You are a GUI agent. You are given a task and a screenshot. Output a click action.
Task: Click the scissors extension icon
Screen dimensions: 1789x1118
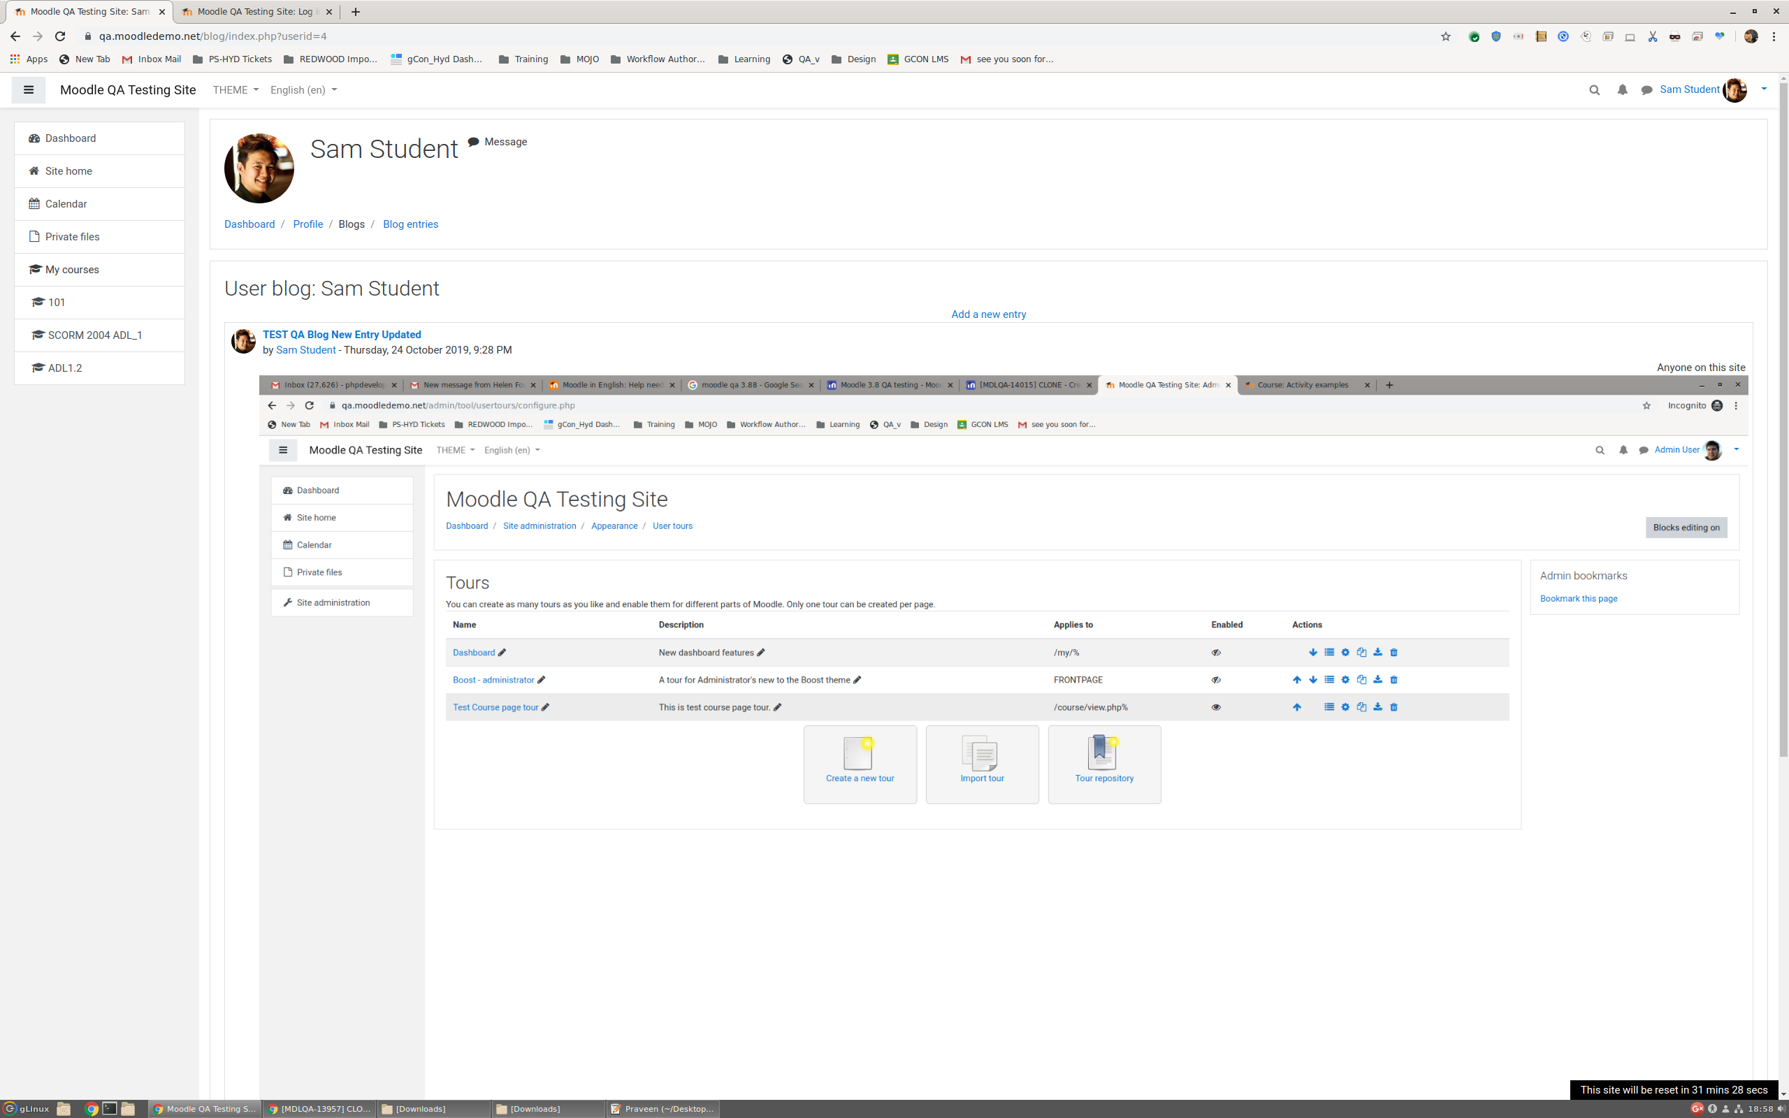(x=1652, y=36)
